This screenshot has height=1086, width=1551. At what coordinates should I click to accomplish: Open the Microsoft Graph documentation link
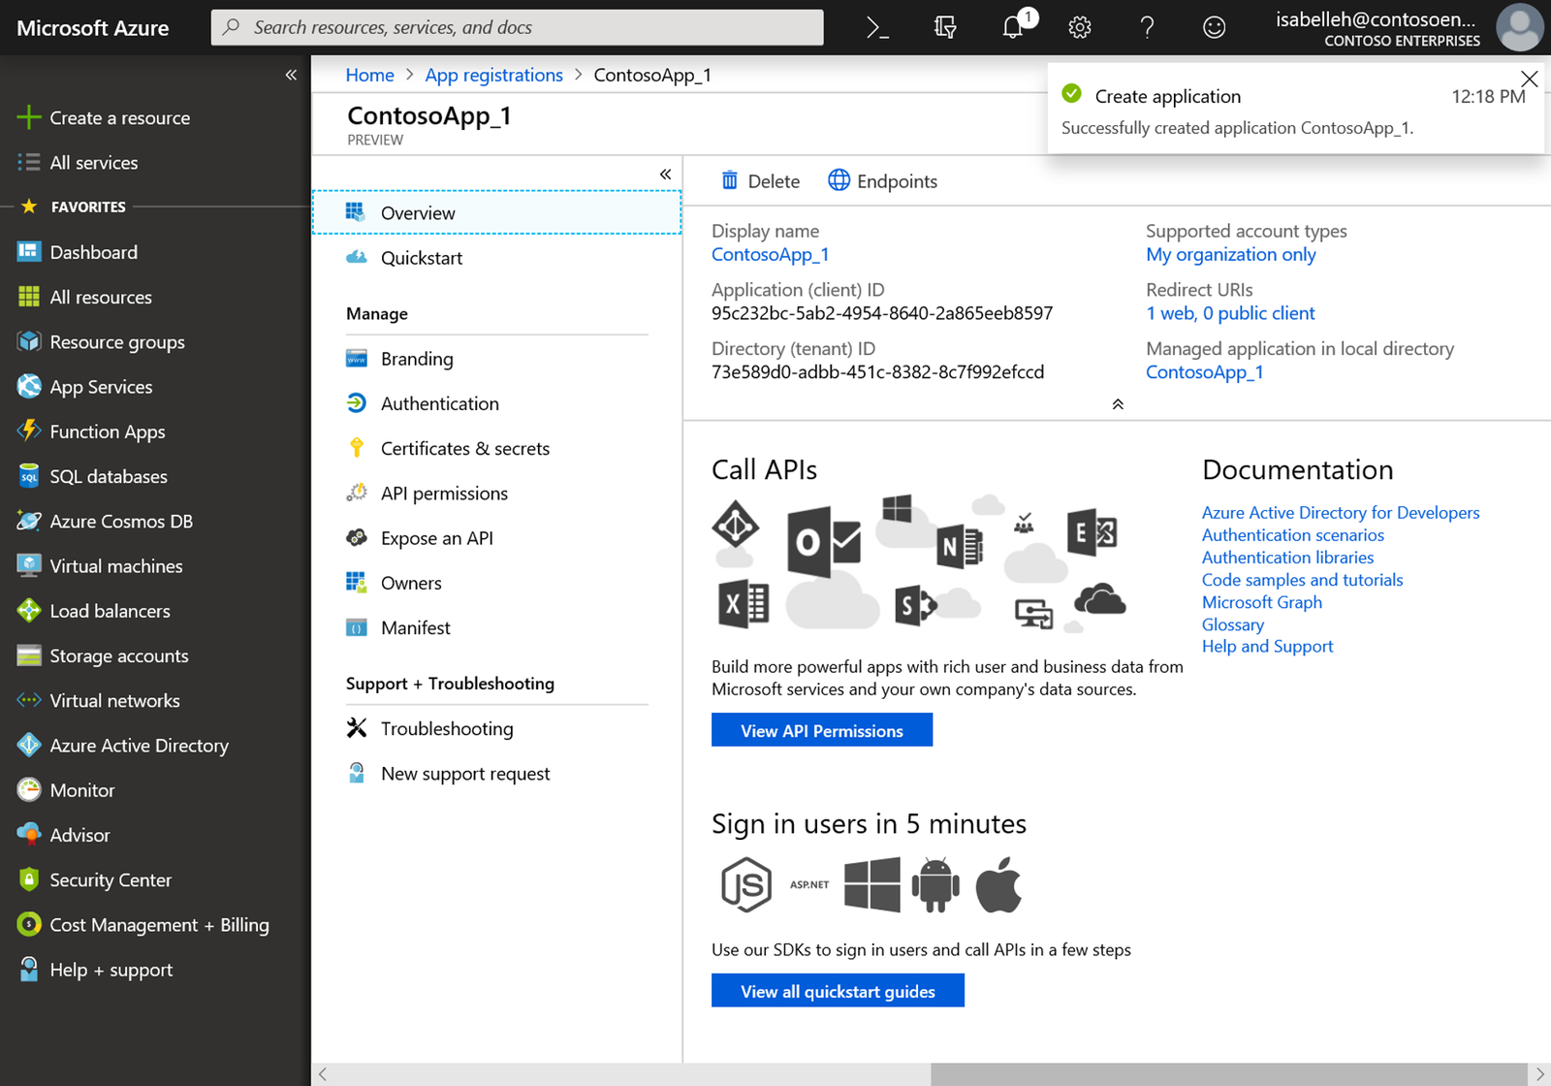1261,602
